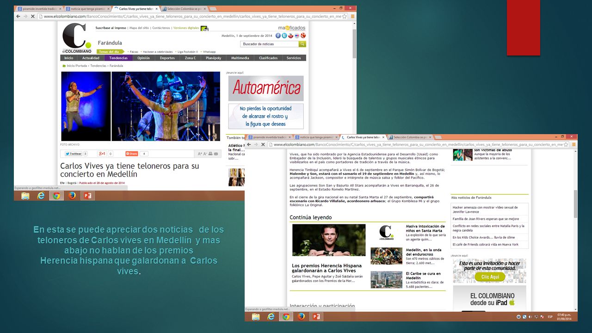Open El Colombiano's Twitter icon

tap(284, 36)
